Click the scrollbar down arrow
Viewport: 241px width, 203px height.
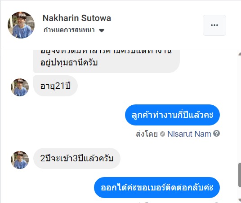pyautogui.click(x=240, y=200)
